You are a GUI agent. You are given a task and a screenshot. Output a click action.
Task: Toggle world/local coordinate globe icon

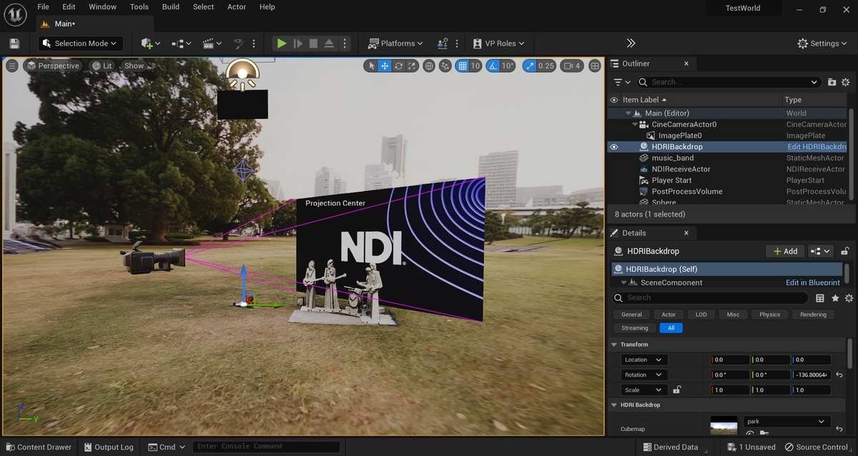tap(429, 66)
